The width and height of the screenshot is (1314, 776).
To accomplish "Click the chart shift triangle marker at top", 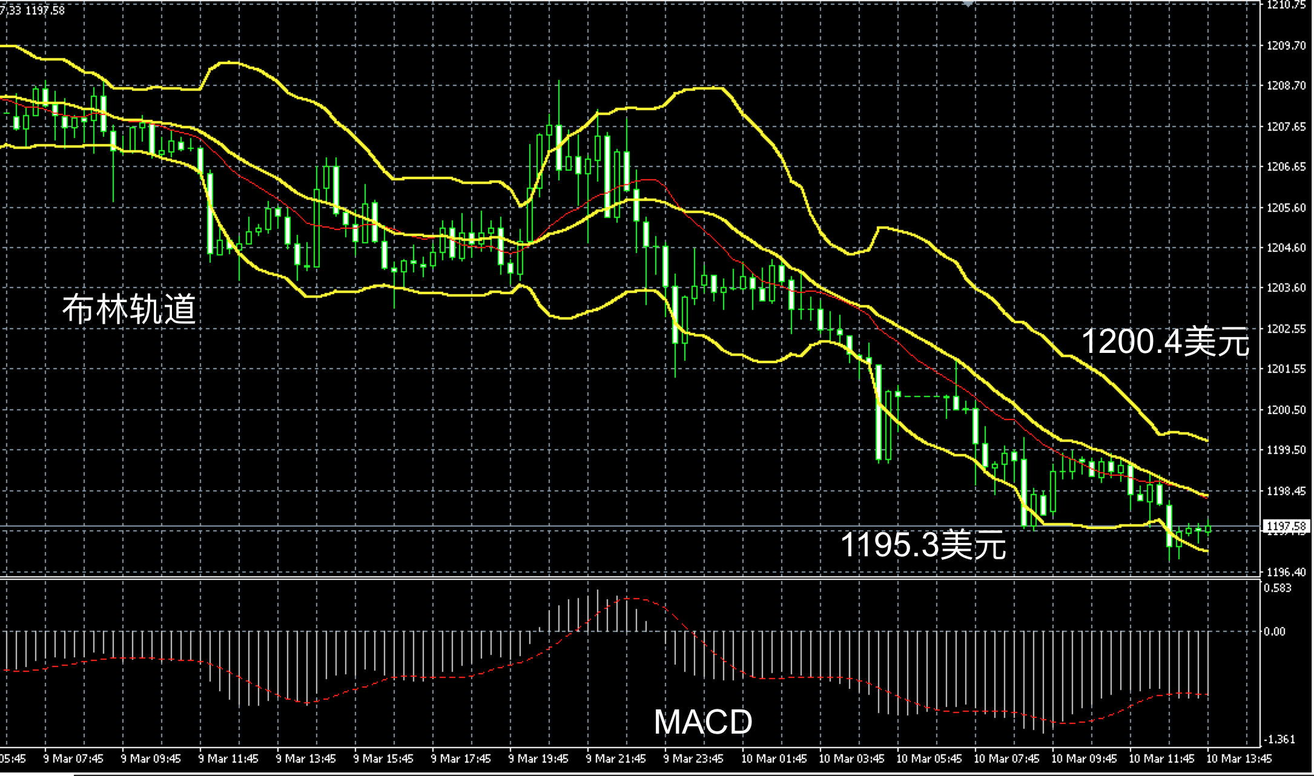I will [968, 4].
